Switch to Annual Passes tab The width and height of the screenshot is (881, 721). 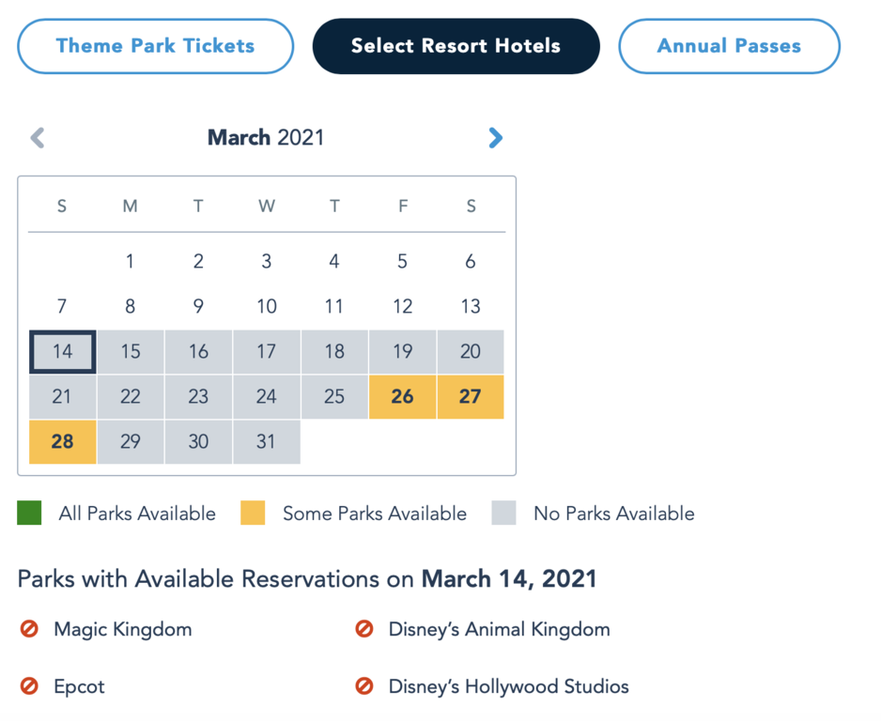pos(729,46)
